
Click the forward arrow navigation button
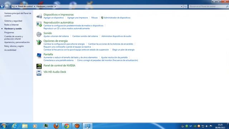pyautogui.click(x=7, y=6)
